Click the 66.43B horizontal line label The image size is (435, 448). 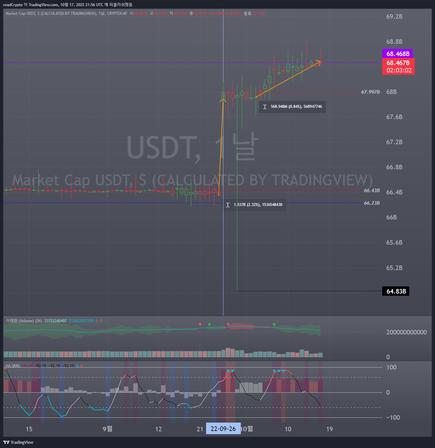click(x=372, y=191)
